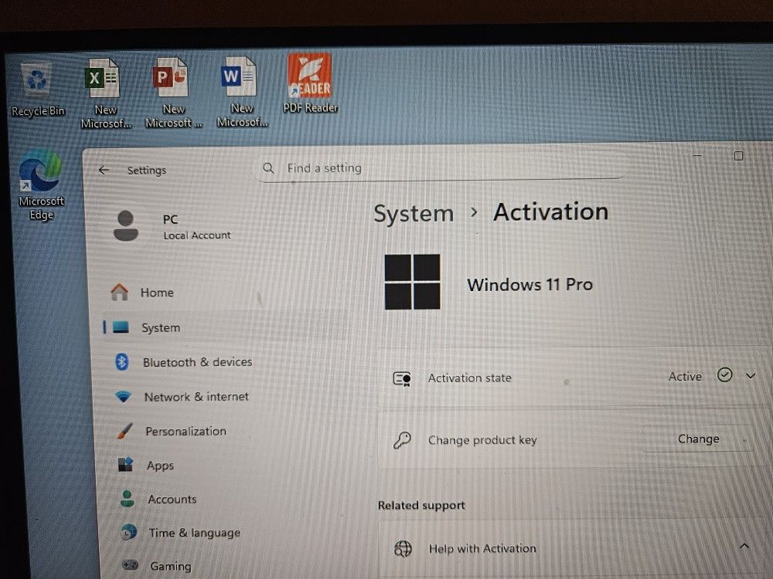
Task: Click the Activation state badge icon
Action: pyautogui.click(x=402, y=378)
